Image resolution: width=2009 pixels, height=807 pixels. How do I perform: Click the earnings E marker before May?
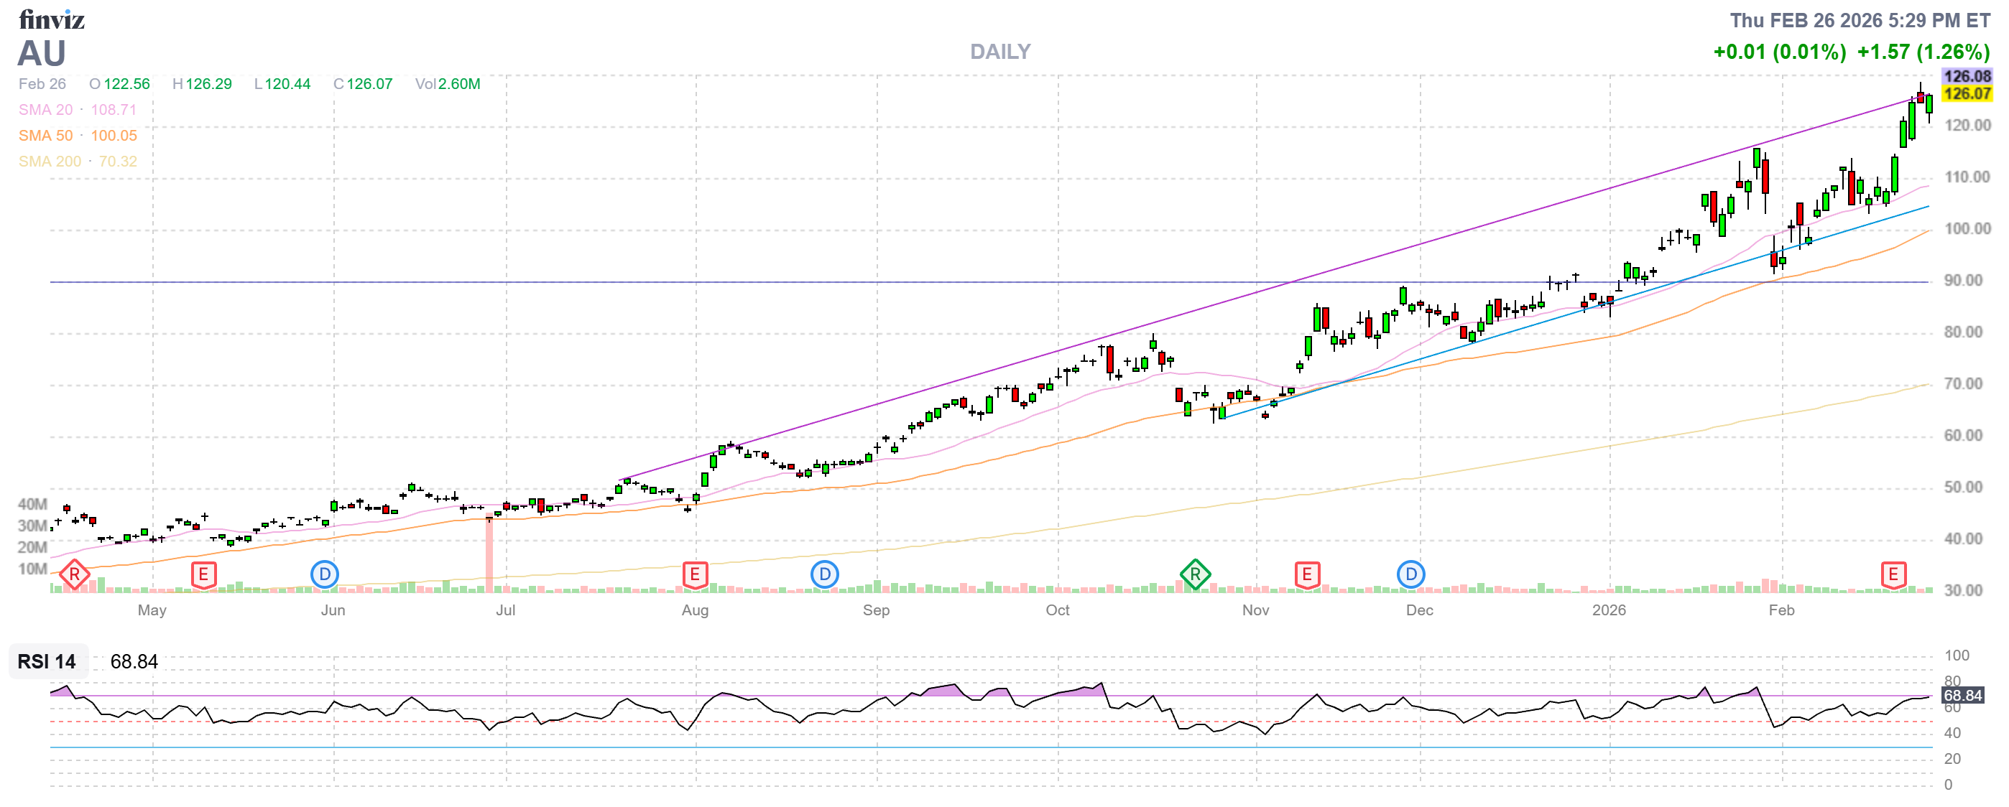203,576
